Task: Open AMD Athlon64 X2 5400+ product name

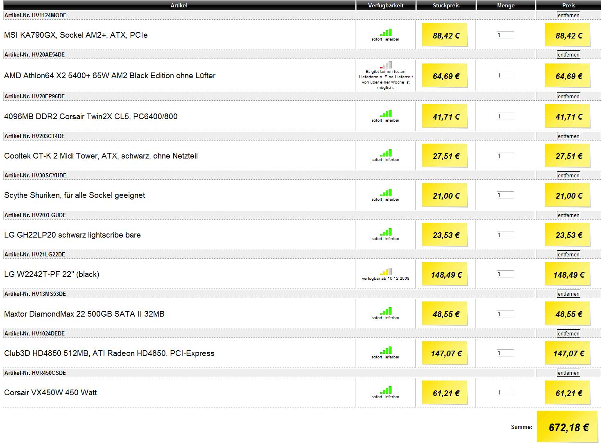Action: (110, 75)
